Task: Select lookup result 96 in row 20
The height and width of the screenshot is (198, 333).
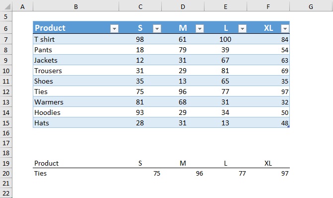Action: click(x=183, y=173)
